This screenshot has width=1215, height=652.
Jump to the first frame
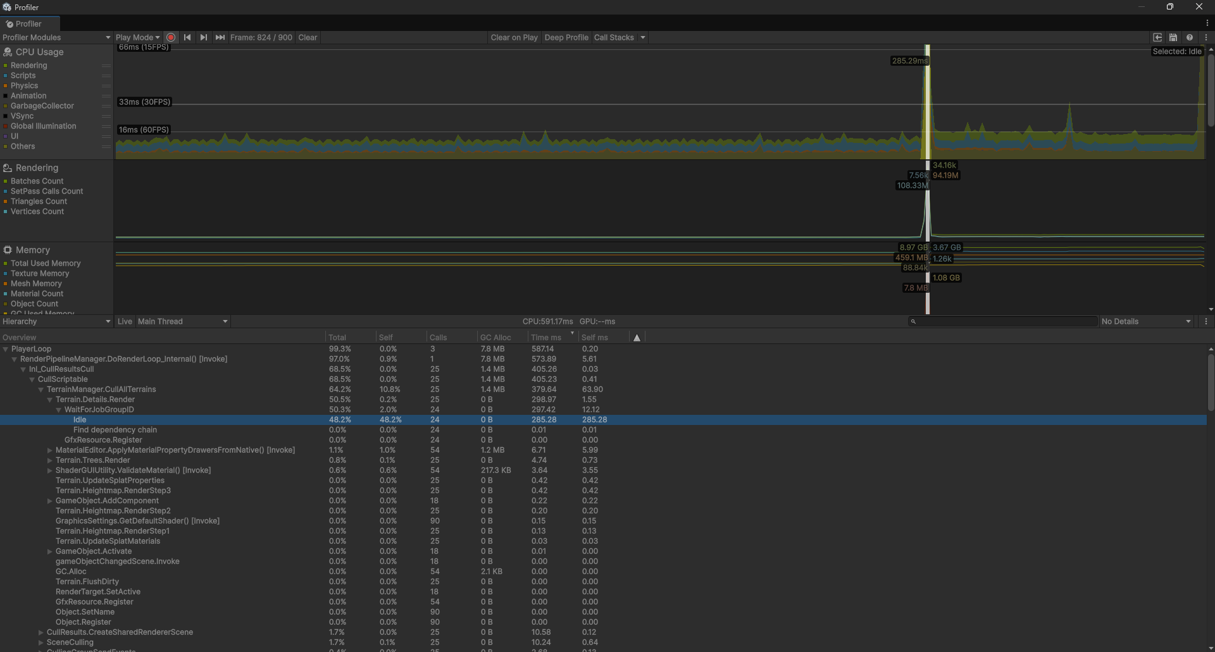click(x=187, y=37)
